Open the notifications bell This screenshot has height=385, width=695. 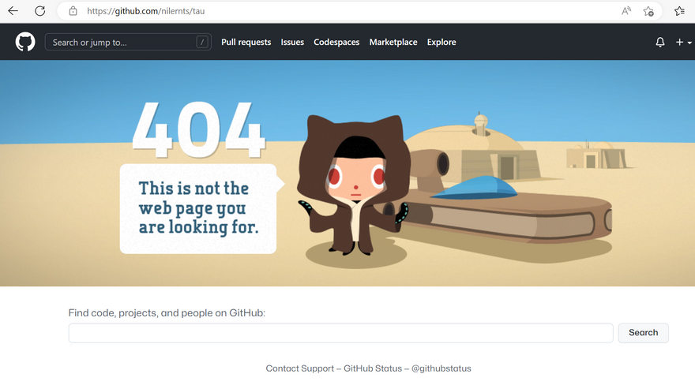[660, 43]
